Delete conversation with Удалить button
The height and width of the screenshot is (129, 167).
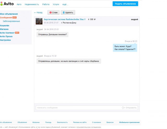coord(68,13)
